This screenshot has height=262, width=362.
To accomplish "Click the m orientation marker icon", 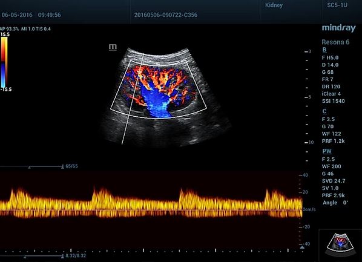I will [x=113, y=47].
